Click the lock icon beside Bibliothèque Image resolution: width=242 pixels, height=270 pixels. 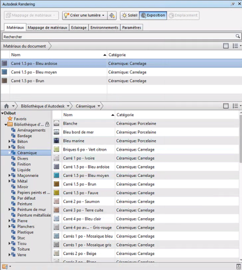(x=47, y=124)
